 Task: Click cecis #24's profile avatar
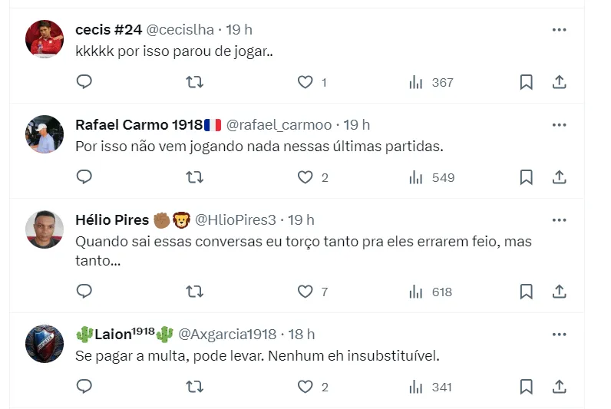tap(45, 38)
